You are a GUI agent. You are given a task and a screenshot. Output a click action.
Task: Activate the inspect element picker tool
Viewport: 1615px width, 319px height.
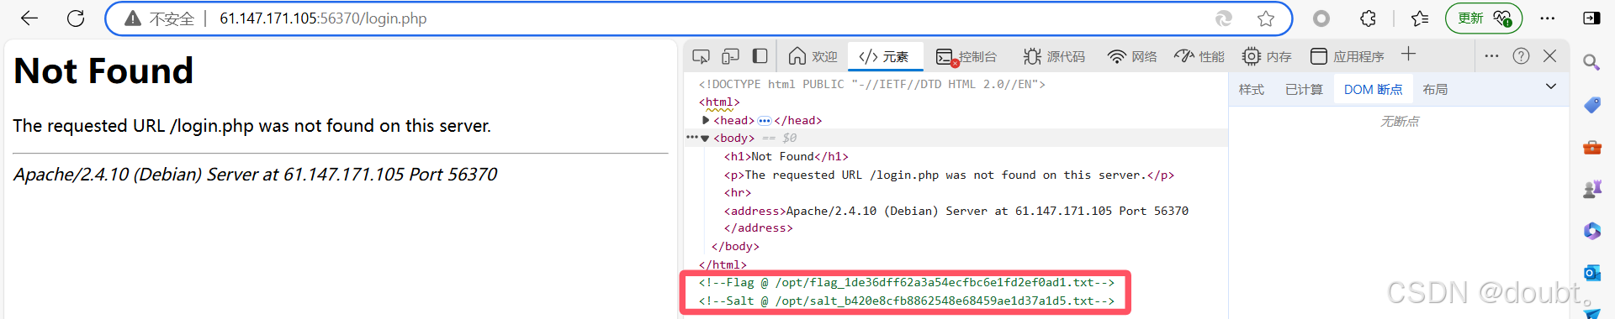pos(701,56)
